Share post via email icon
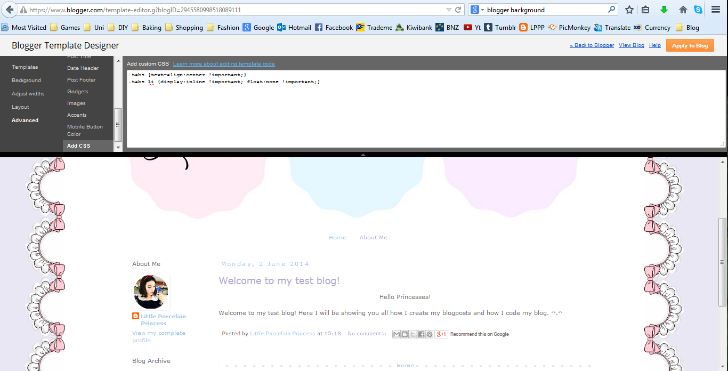 click(397, 334)
